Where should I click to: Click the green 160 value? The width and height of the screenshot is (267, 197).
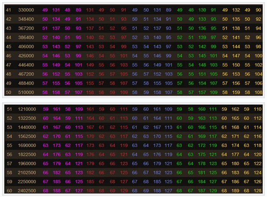click(x=202, y=109)
